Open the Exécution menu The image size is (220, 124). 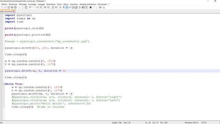(x=74, y=4)
